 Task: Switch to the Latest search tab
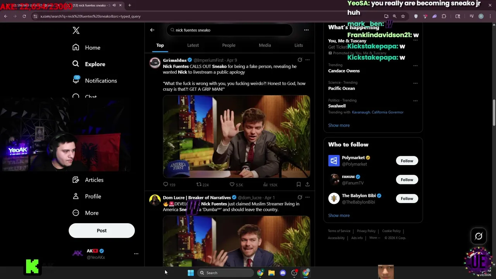point(193,45)
